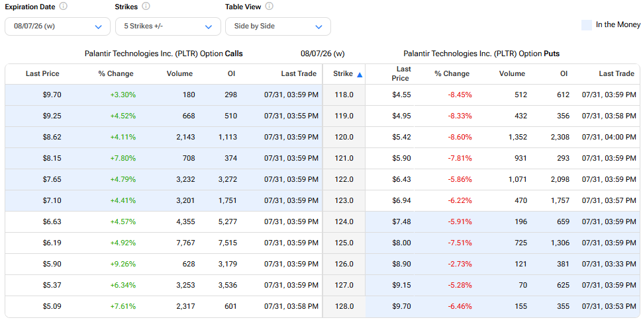Click put open interest 2,308 cell
The image size is (641, 320).
tap(560, 137)
